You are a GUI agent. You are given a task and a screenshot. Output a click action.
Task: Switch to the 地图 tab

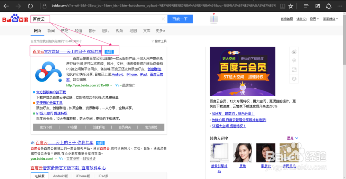click(133, 31)
